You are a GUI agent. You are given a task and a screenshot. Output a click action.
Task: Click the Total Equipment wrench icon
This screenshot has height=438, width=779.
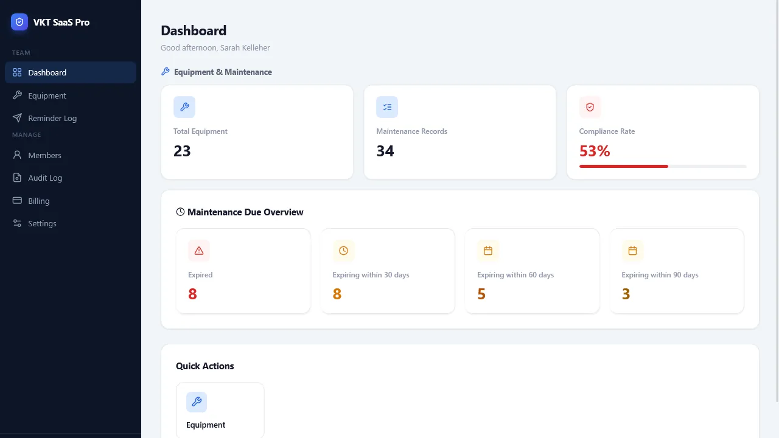pyautogui.click(x=184, y=107)
